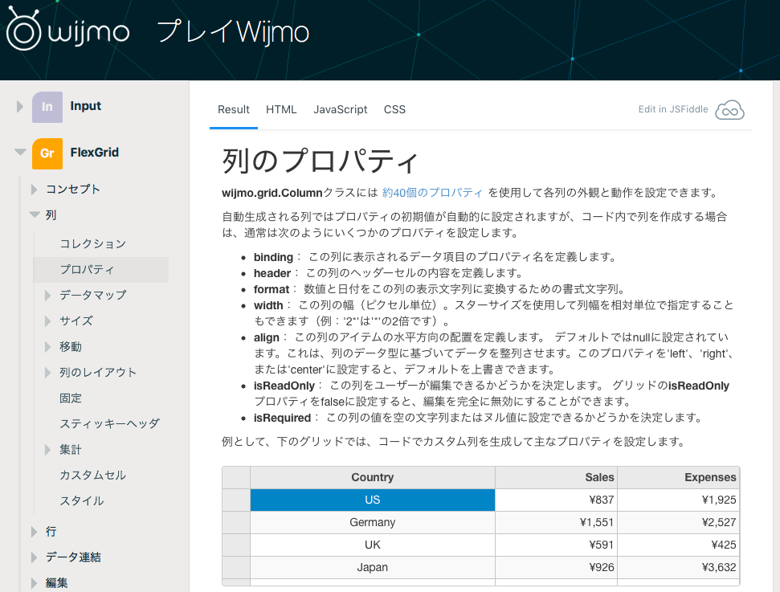Select the UK country cell
The image size is (780, 592).
point(373,545)
